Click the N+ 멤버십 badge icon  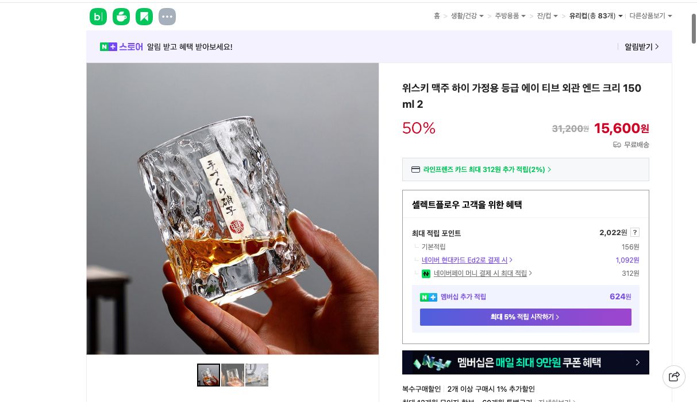(x=429, y=297)
